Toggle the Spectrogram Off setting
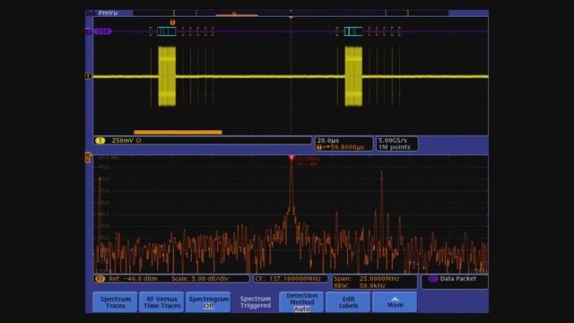 click(208, 302)
